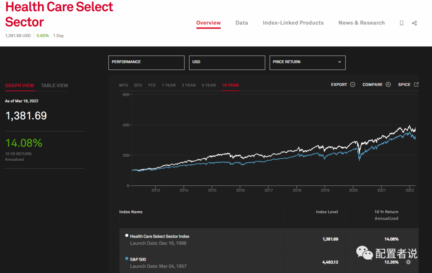Open the PRICE RETURN dropdown
This screenshot has height=273, width=432.
pos(308,63)
